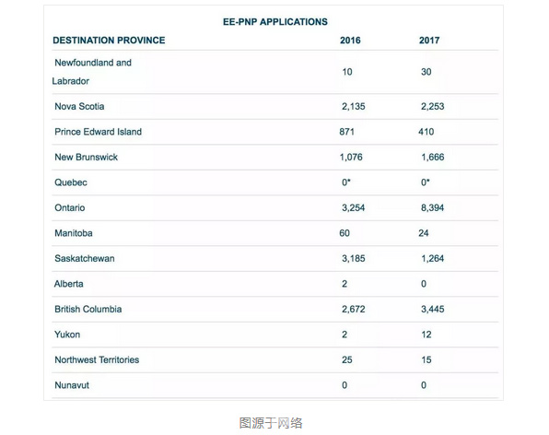The width and height of the screenshot is (549, 435).
Task: Click the 2016 column header
Action: click(x=350, y=41)
